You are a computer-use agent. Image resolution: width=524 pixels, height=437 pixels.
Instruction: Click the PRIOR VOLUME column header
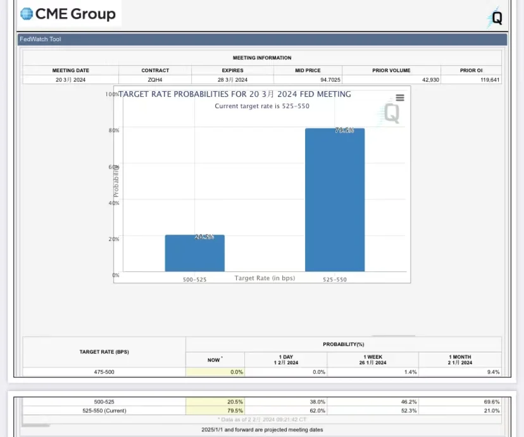[391, 70]
